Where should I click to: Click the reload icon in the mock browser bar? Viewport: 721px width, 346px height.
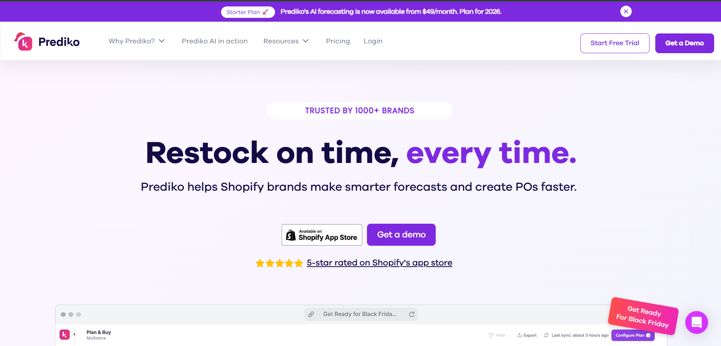point(411,314)
